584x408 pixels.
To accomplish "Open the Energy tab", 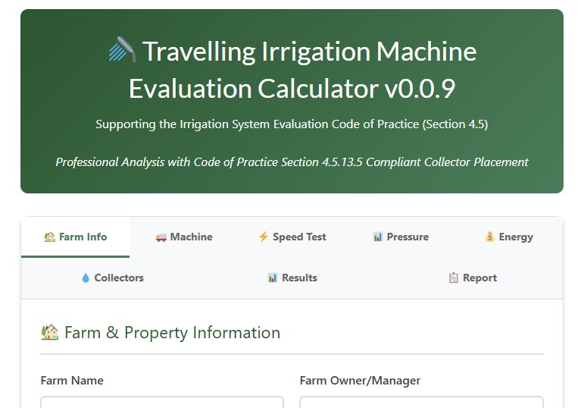I will point(509,237).
